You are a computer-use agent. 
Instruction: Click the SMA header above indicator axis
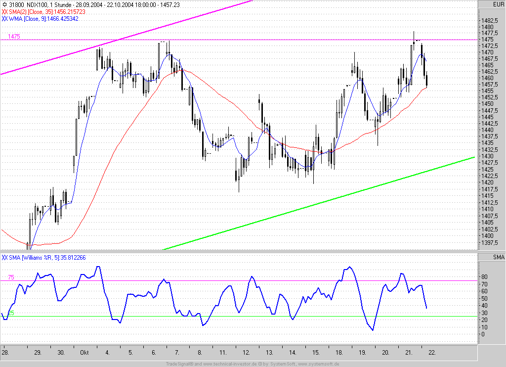[499, 257]
